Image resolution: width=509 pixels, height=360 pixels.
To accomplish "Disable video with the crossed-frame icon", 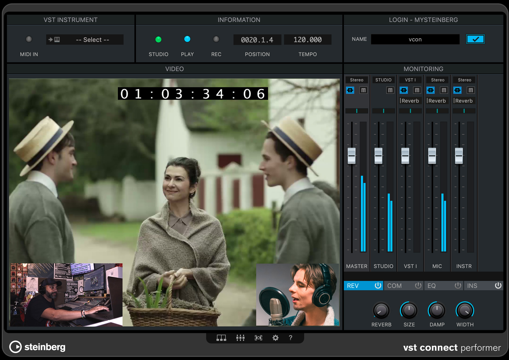I will (x=258, y=338).
